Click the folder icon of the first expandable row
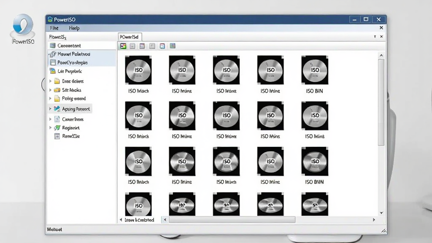The height and width of the screenshot is (243, 432). point(57,81)
